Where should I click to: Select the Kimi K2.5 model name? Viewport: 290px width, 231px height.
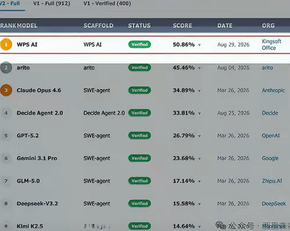tap(30, 226)
